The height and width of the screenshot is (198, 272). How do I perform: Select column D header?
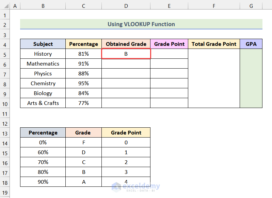[126, 6]
